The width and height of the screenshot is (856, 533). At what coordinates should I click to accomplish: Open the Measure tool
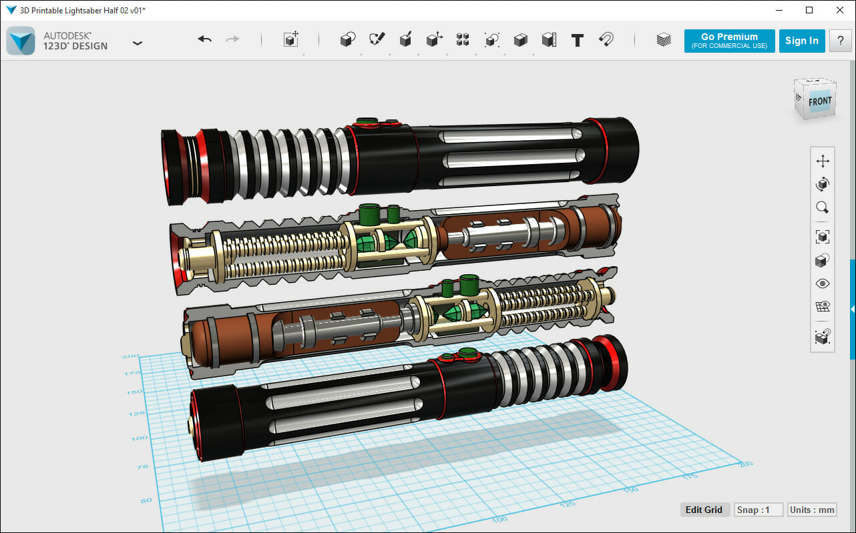548,39
